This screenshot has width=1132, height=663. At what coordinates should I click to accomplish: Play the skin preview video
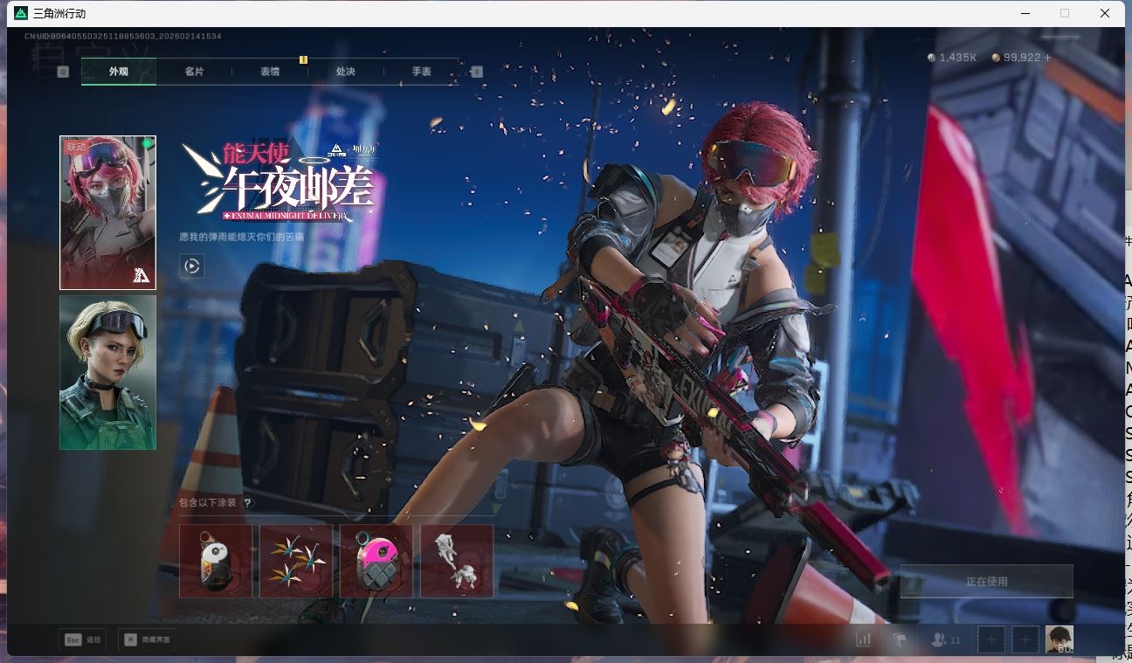192,266
